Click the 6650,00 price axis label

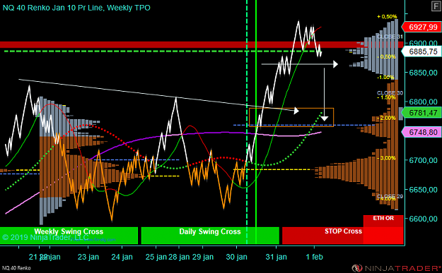point(423,190)
